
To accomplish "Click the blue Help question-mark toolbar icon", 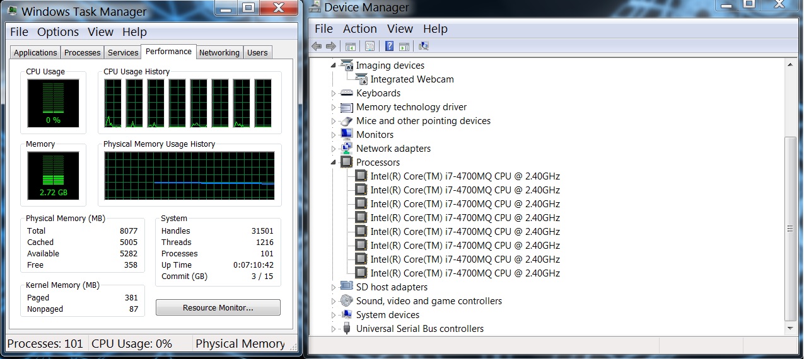I will (390, 46).
